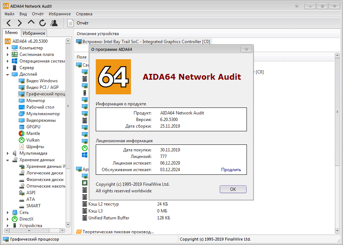Open the Справка menu
Image resolution: width=343 pixels, height=245 pixels.
(x=84, y=14)
